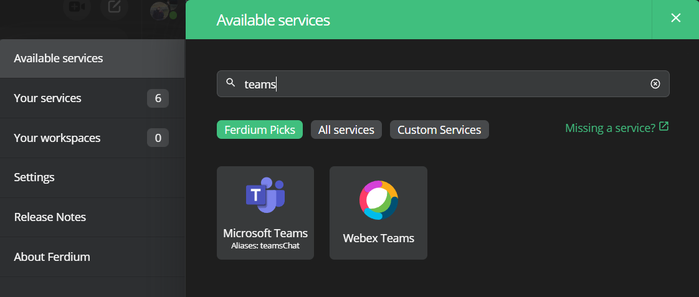The width and height of the screenshot is (699, 297).
Task: Click the compose new message icon behind
Action: (114, 7)
